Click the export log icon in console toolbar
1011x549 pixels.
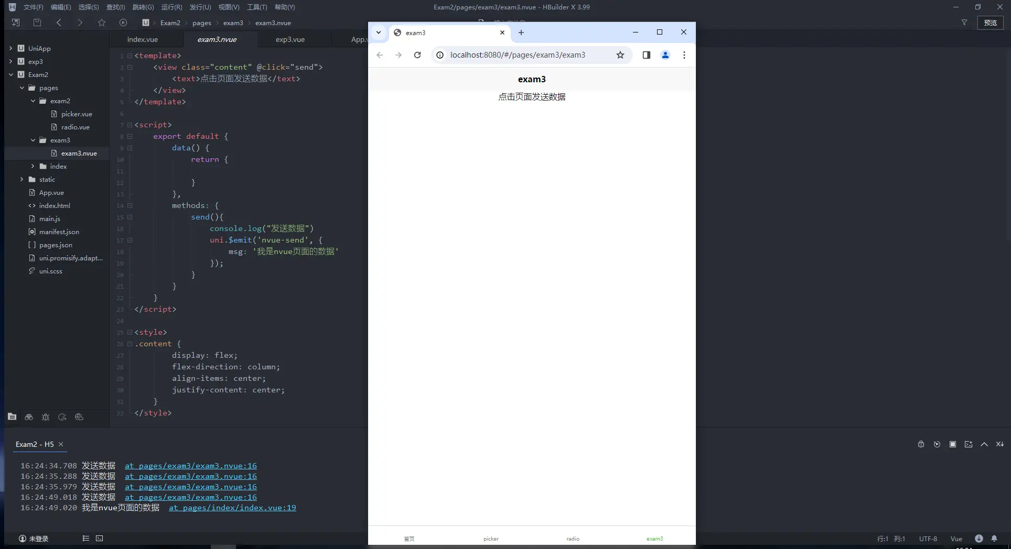(x=969, y=444)
